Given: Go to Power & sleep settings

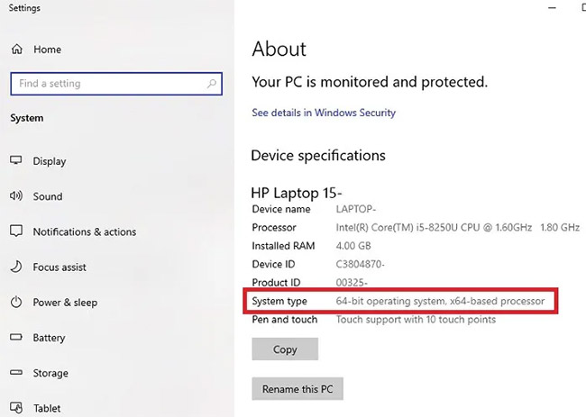Looking at the screenshot, I should tap(65, 303).
